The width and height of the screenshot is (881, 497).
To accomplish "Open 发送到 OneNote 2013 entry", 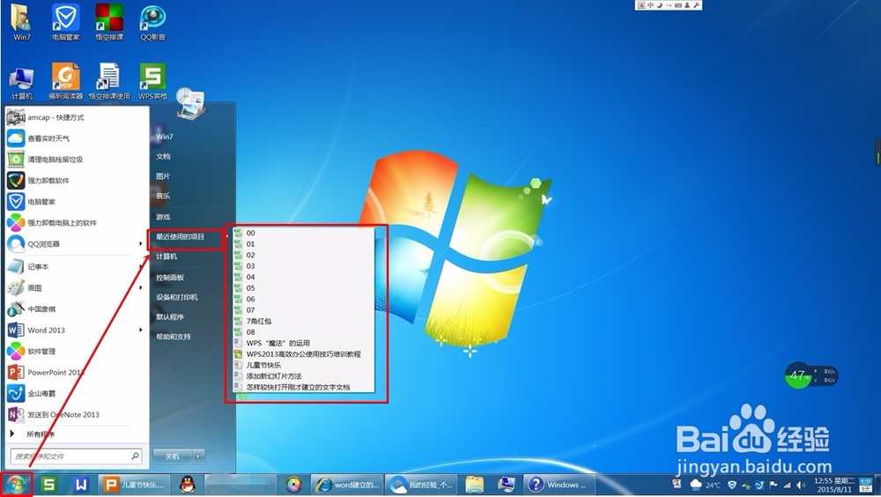I will [76, 414].
